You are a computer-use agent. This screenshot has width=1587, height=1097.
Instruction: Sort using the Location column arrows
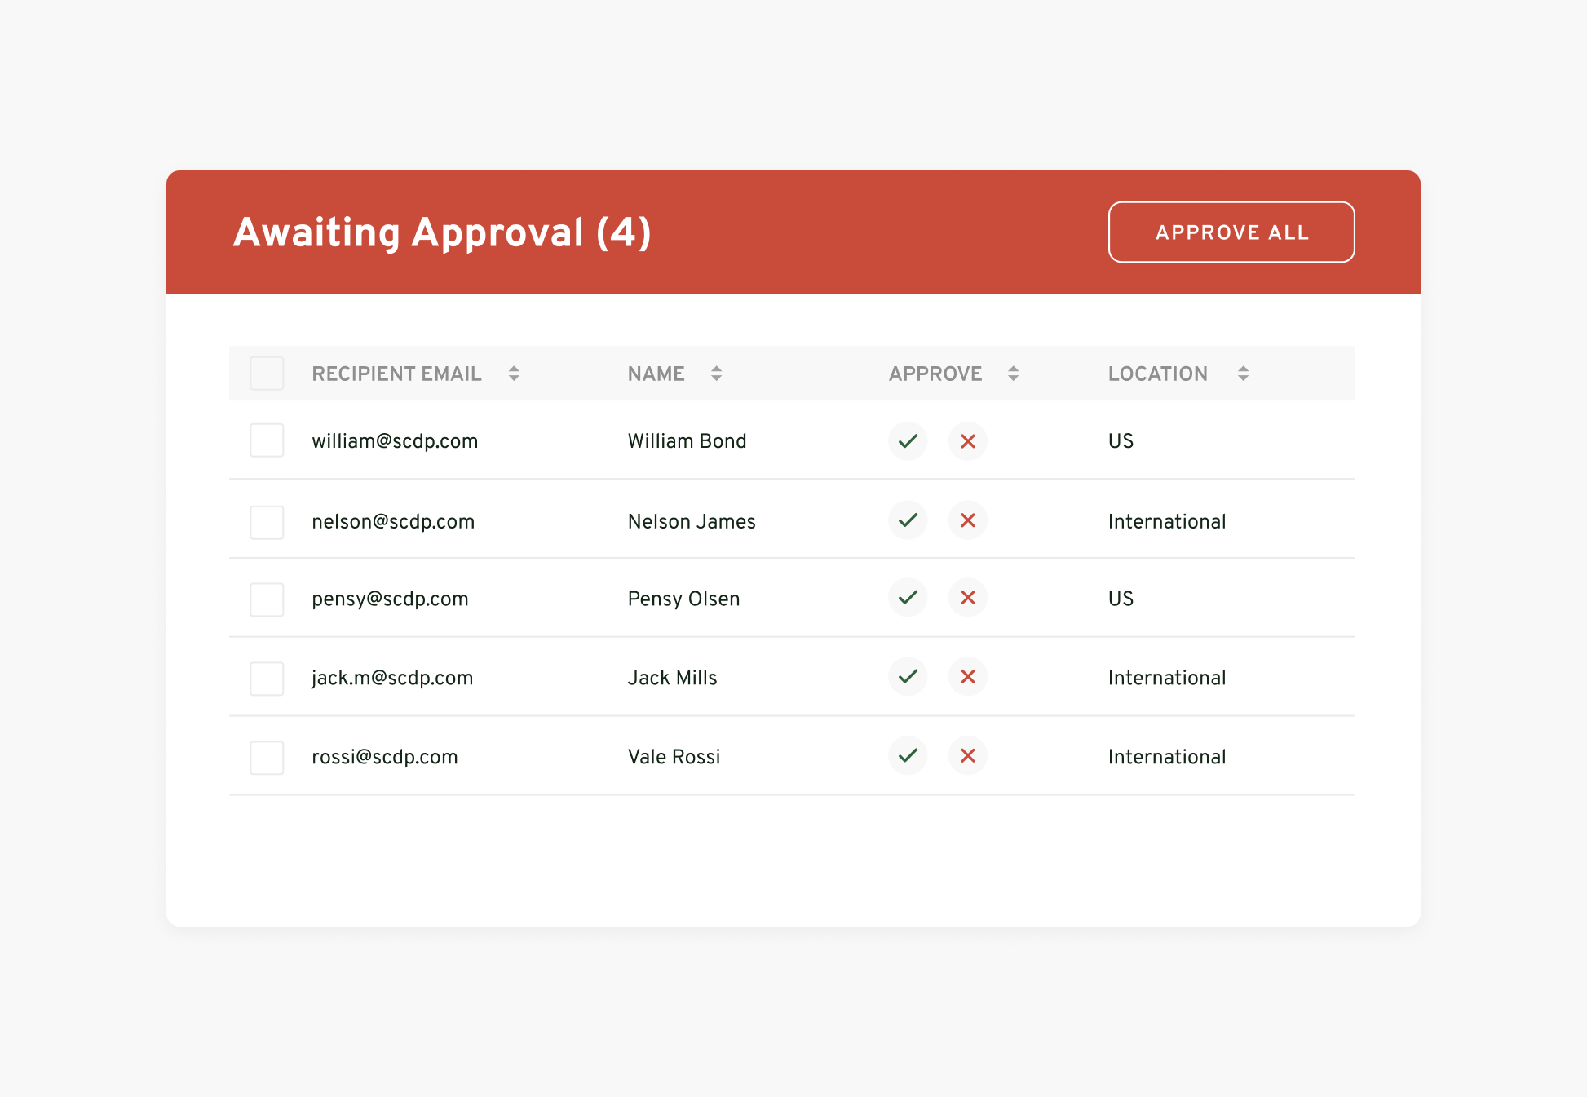[1243, 374]
